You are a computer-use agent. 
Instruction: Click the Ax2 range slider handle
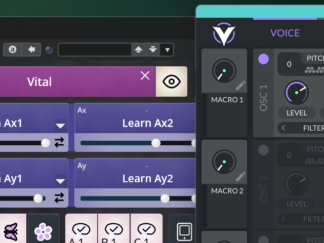tap(156, 143)
